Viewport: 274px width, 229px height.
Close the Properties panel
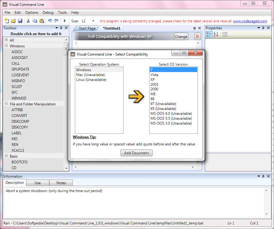coord(269,28)
